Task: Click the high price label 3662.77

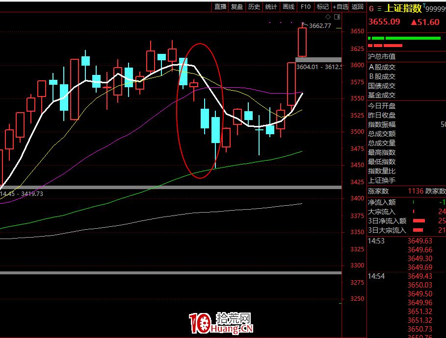Action: (x=320, y=26)
